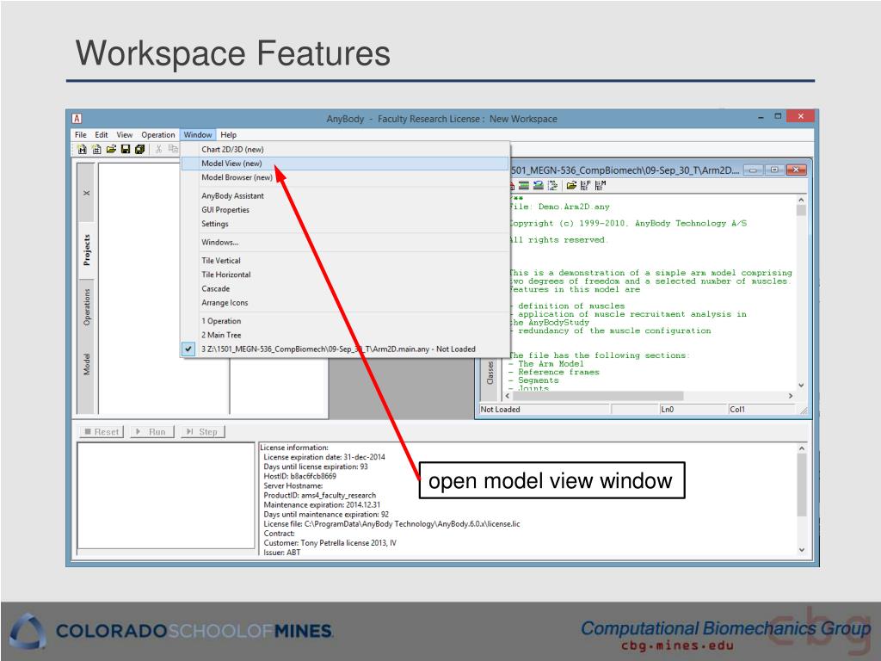This screenshot has width=881, height=661.
Task: Switch to window 2 Main Tree
Action: tap(345, 335)
